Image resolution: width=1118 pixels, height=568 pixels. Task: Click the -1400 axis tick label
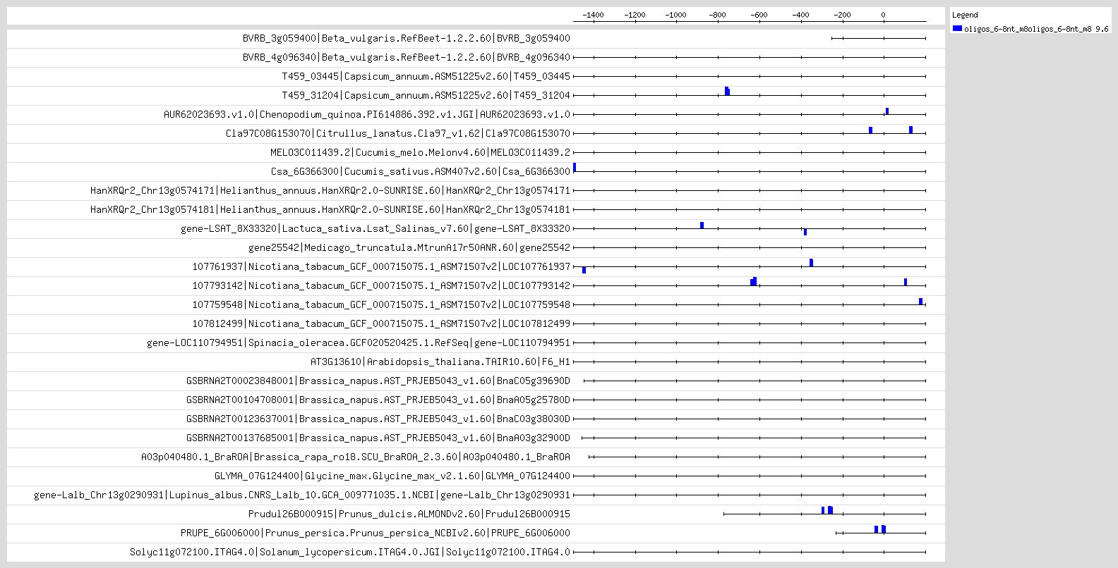pyautogui.click(x=593, y=15)
